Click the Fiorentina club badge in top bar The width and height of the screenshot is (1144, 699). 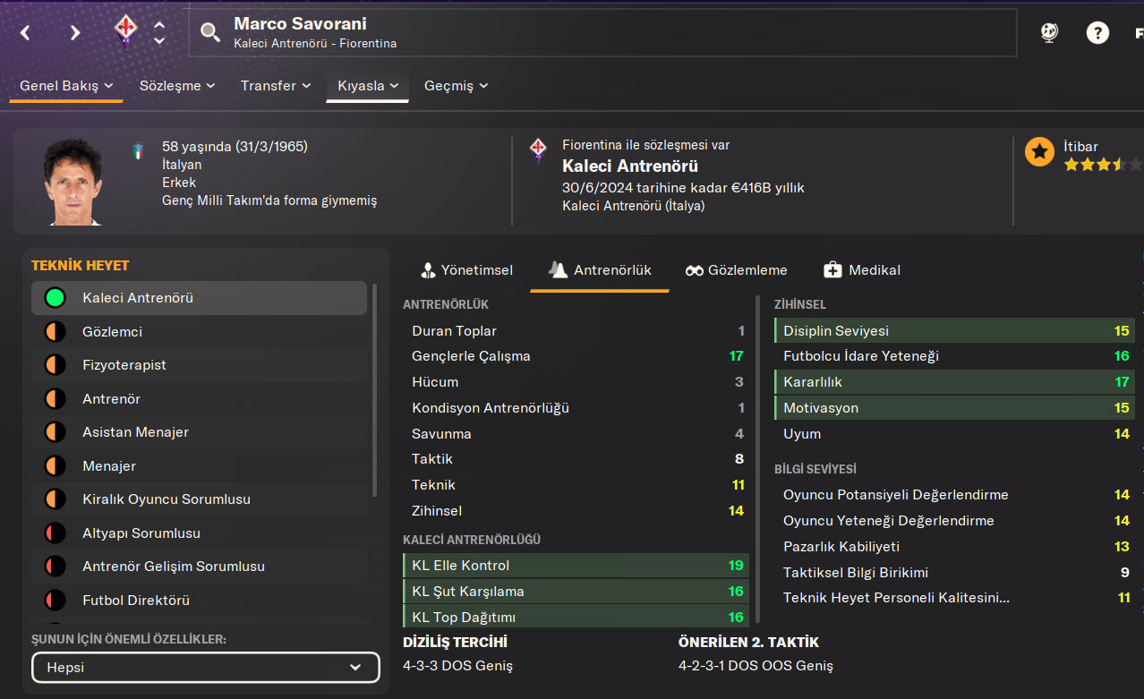click(125, 32)
